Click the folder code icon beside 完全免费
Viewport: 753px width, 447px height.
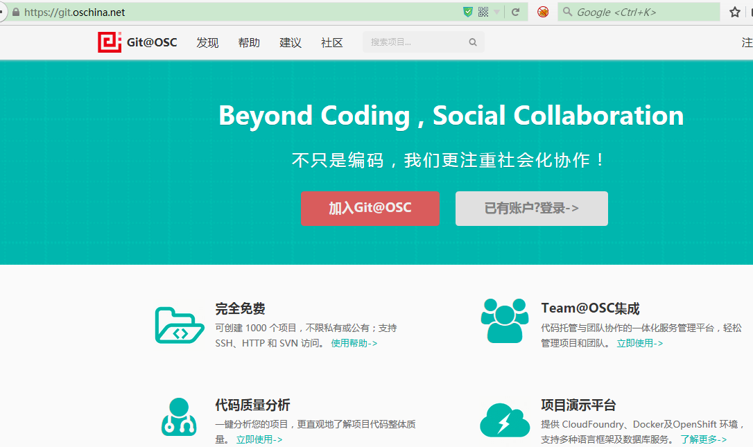pyautogui.click(x=180, y=326)
